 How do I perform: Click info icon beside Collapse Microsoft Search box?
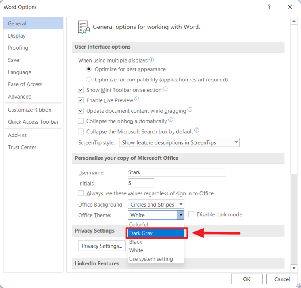[197, 130]
